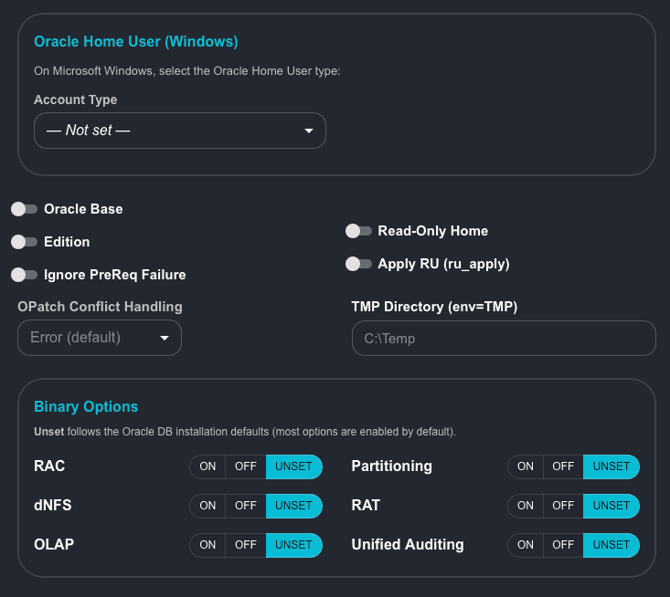Toggle Apply RU (ru_apply) switch
Viewport: 670px width, 597px height.
[x=358, y=264]
